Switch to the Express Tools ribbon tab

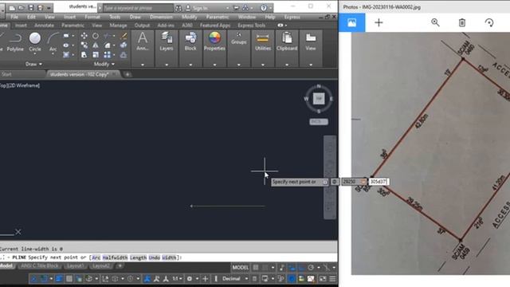252,25
